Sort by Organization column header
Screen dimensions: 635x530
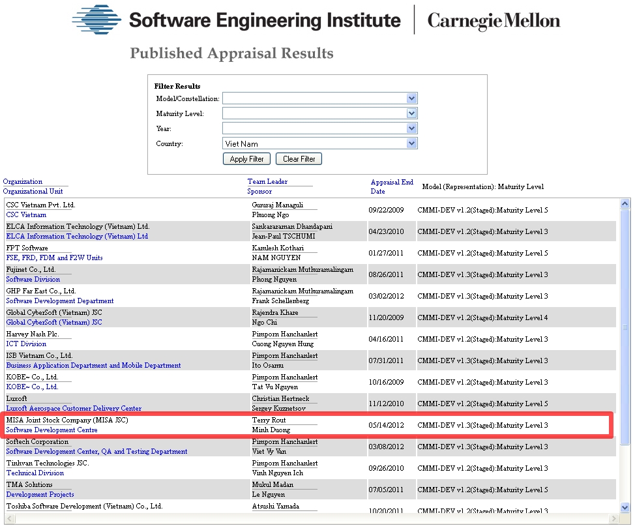pos(23,182)
